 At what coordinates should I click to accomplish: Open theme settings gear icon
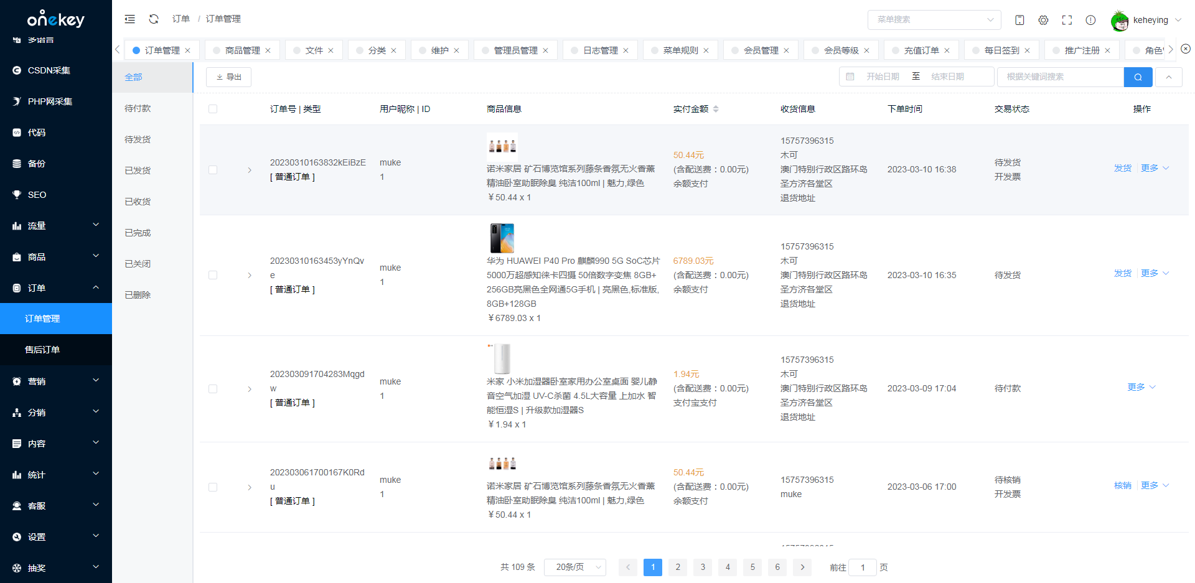click(x=1043, y=20)
